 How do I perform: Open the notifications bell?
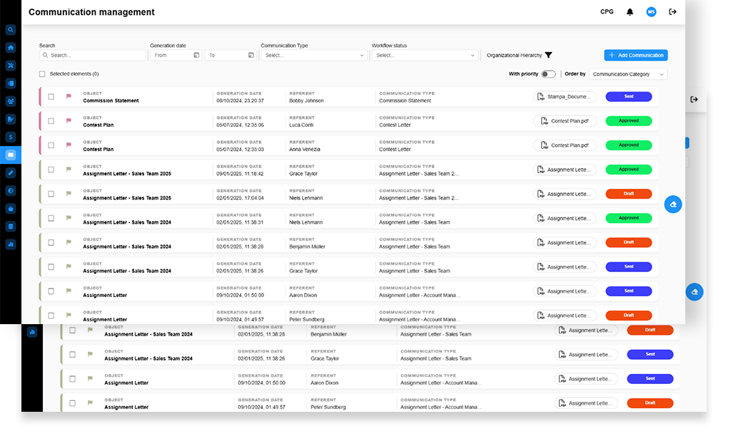(630, 12)
